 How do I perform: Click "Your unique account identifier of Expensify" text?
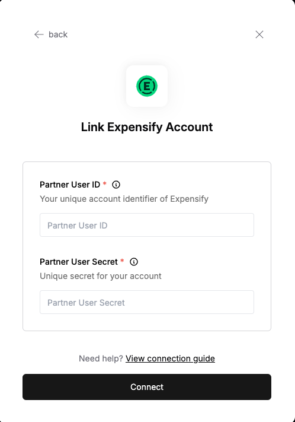coord(124,199)
